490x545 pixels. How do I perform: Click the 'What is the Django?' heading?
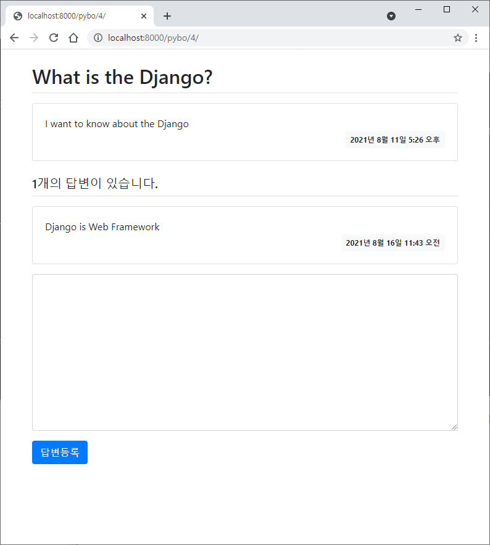[x=122, y=77]
